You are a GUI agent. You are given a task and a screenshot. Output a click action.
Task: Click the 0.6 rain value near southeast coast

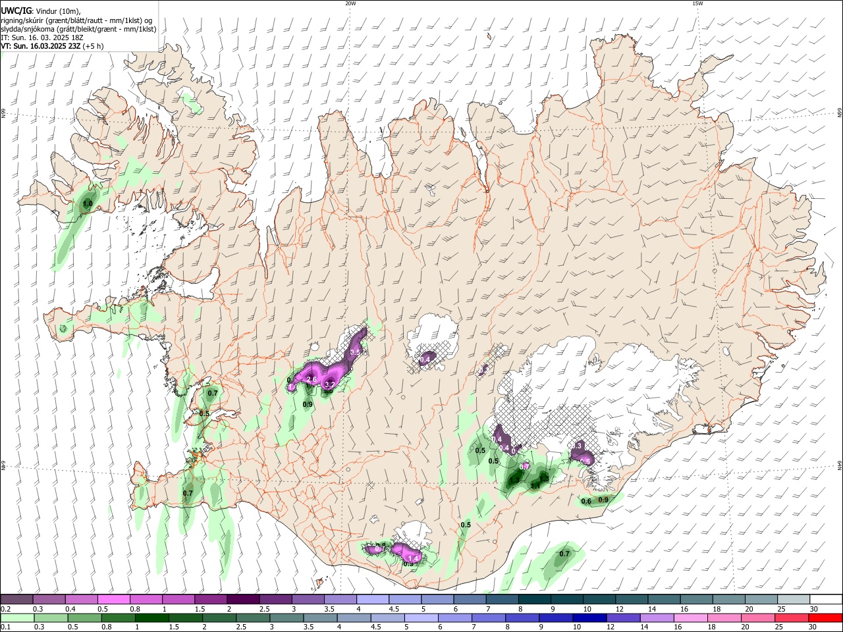[586, 502]
